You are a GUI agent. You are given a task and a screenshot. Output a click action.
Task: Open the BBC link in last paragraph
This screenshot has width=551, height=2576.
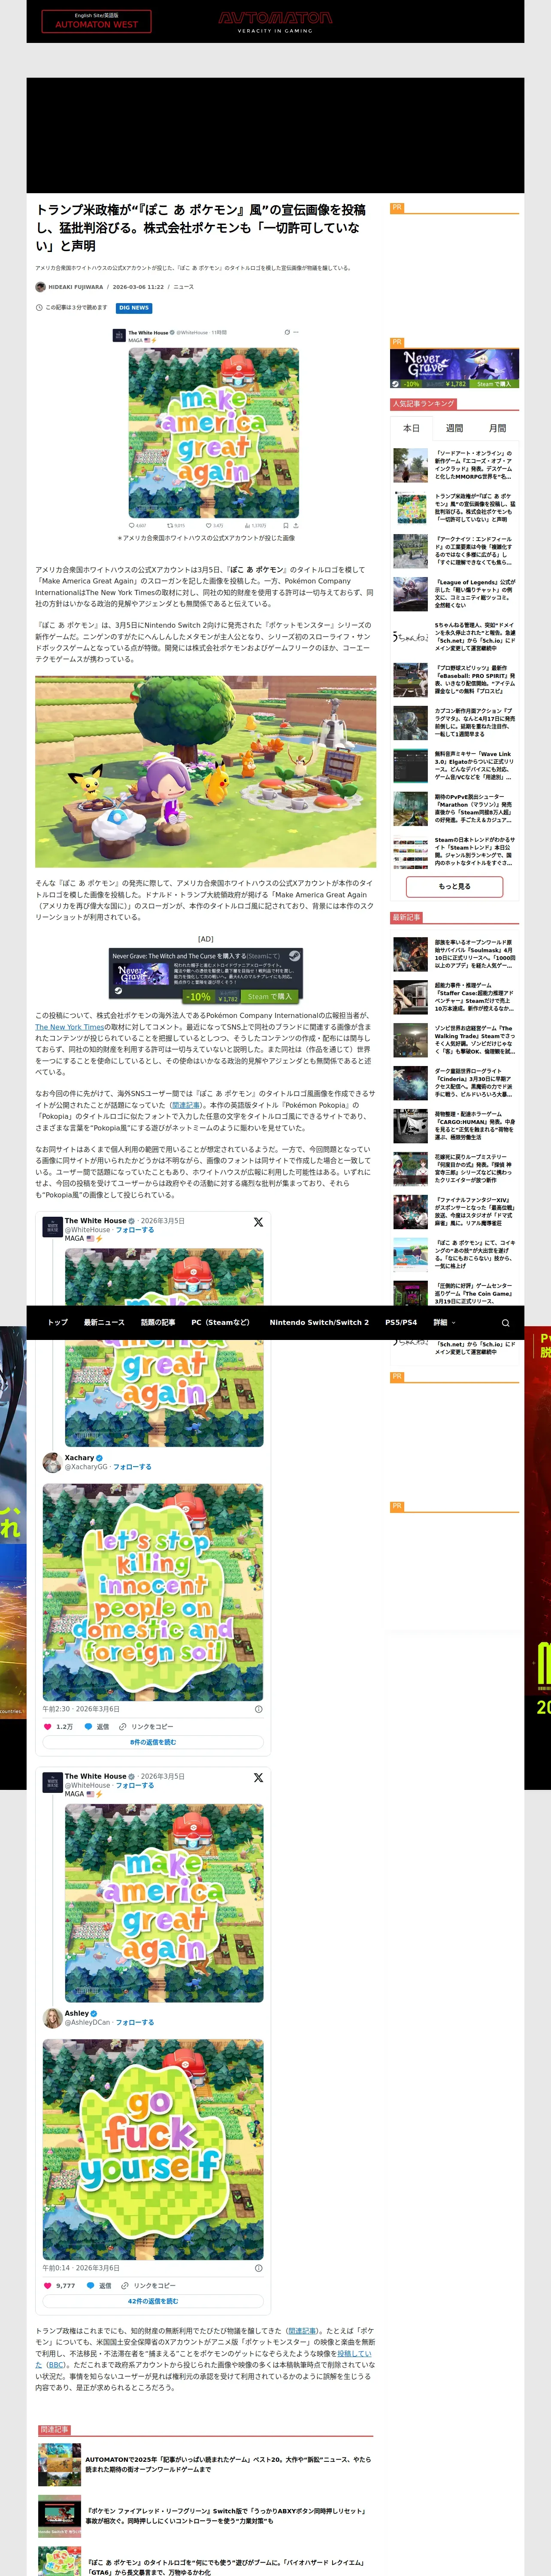56,2366
